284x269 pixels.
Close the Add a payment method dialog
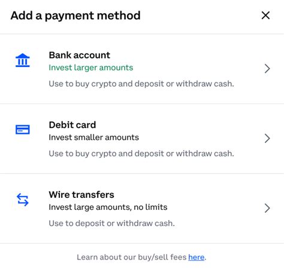(265, 16)
